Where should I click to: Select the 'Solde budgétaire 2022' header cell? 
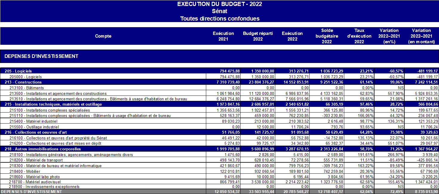point(327,36)
